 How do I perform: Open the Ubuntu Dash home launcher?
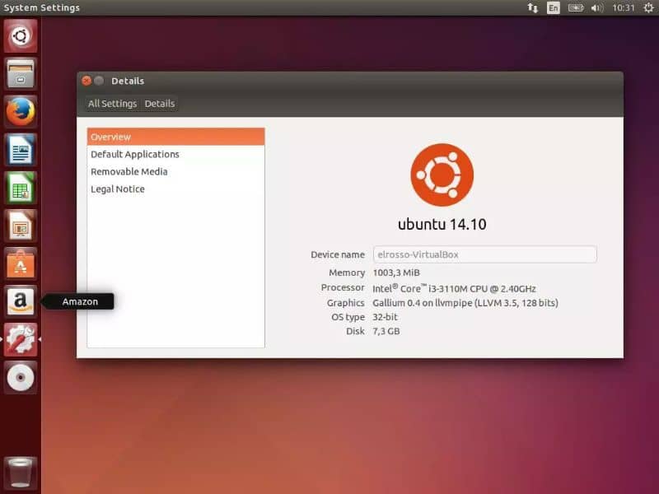pyautogui.click(x=21, y=36)
